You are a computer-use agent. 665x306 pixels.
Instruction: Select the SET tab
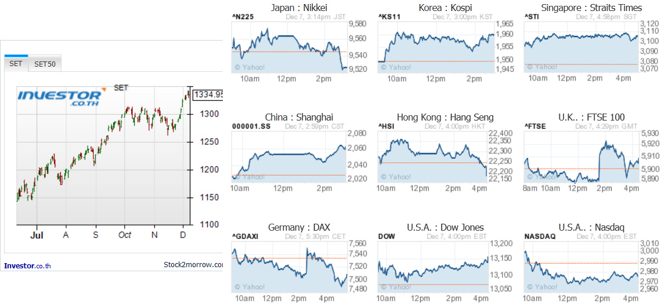click(16, 63)
